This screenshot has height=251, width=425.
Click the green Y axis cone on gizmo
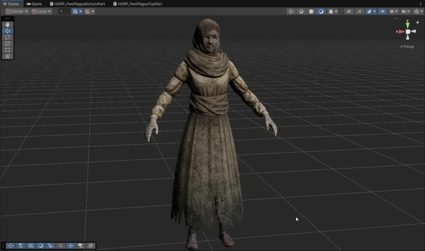408,25
